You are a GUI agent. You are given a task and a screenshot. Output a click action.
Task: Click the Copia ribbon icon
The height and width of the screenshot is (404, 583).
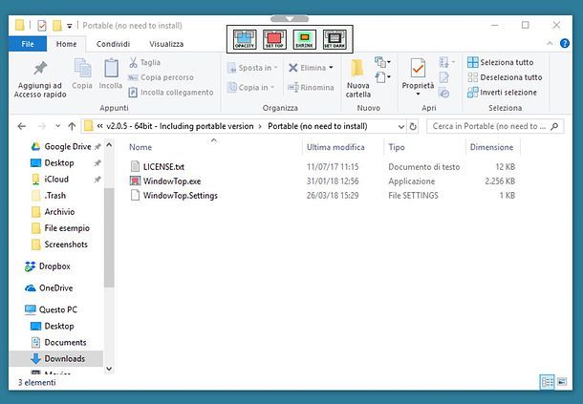(x=82, y=74)
